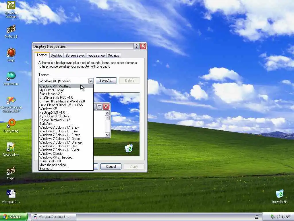Select the Browse... entry
Screen dimensions: 294x221
click(x=66, y=169)
